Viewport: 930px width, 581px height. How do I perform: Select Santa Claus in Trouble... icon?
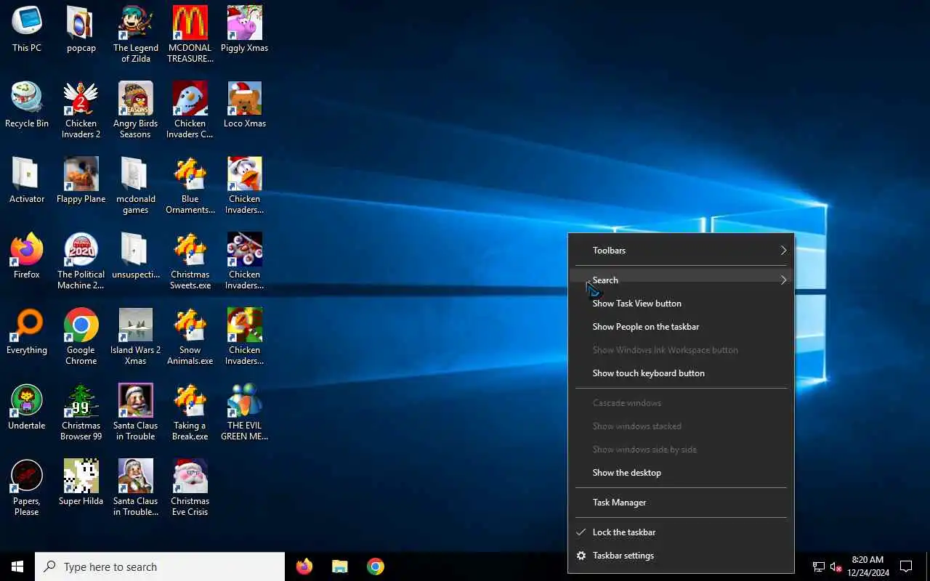pos(136,487)
